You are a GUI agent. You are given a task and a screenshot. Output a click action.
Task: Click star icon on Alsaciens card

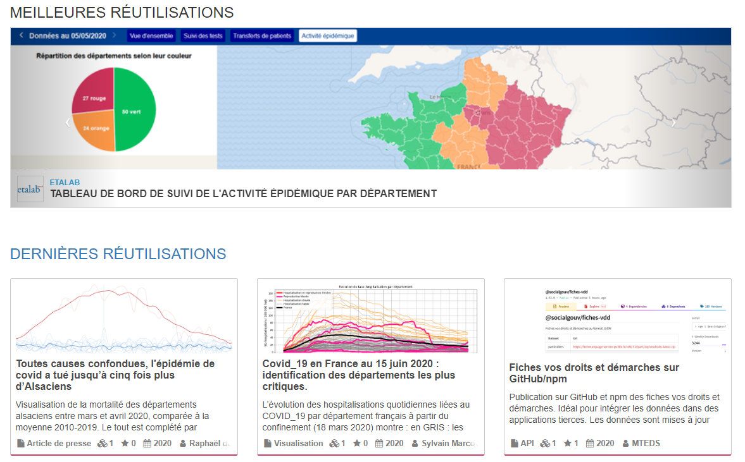click(125, 444)
